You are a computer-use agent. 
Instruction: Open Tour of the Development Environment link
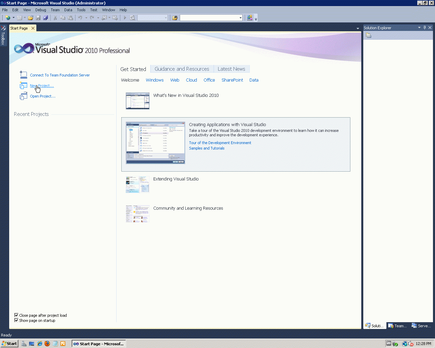pyautogui.click(x=220, y=143)
